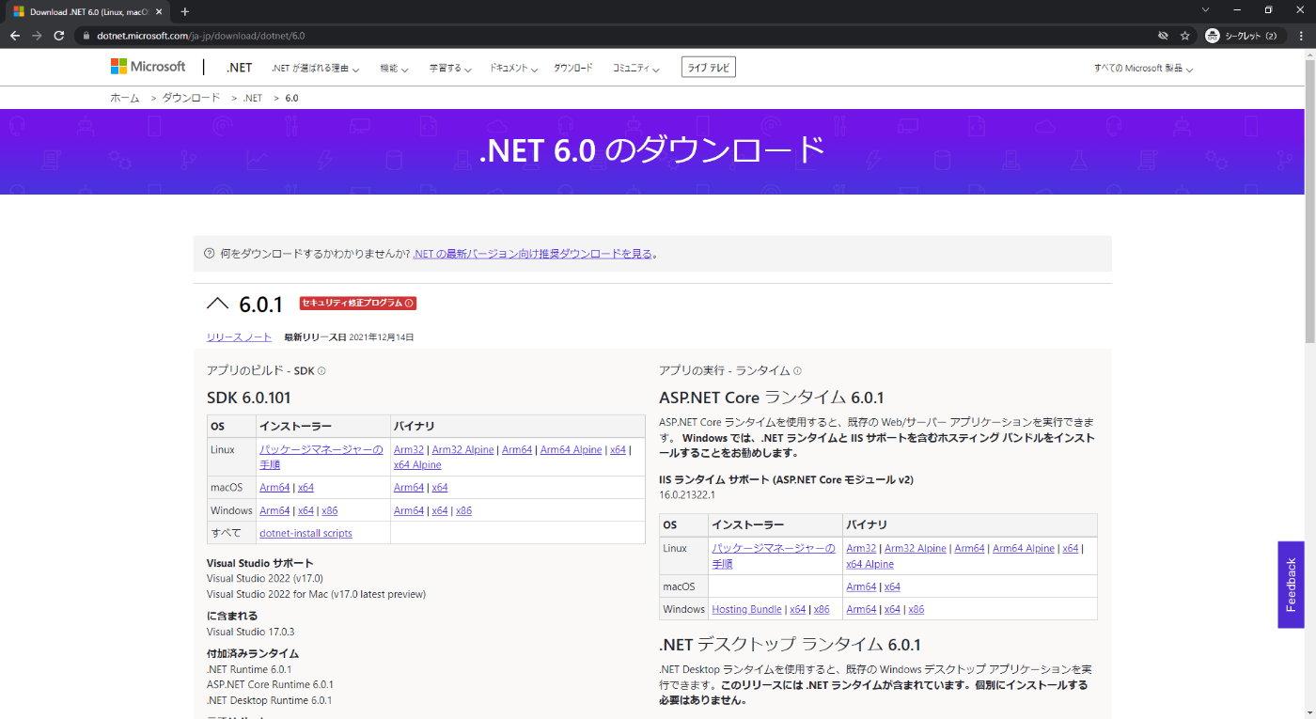Open the Feedback side button

click(x=1291, y=585)
